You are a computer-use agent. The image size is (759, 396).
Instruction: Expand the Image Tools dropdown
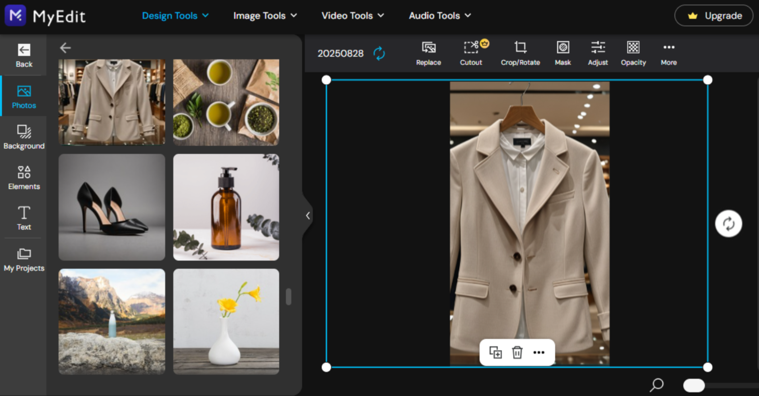tap(265, 16)
